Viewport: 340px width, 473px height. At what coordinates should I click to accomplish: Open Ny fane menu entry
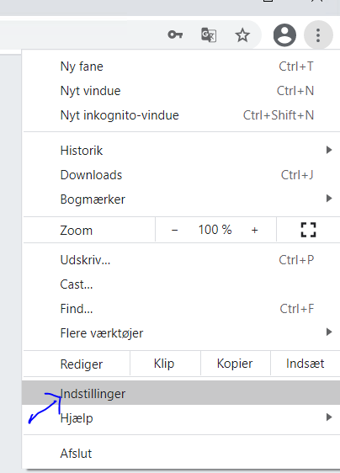[182, 66]
